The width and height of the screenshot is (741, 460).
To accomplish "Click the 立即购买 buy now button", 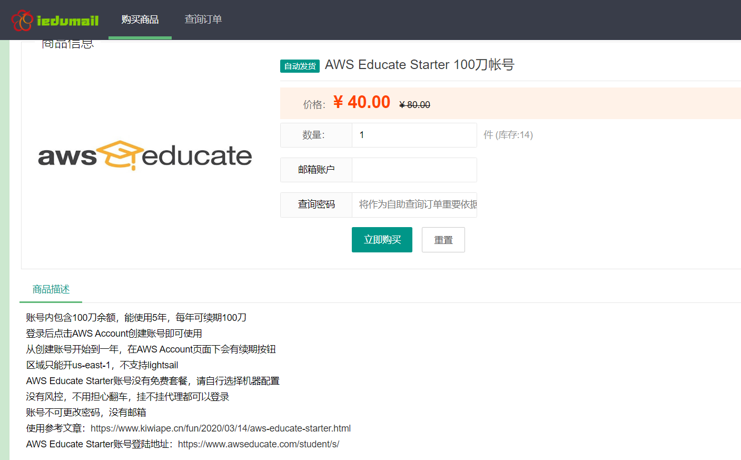I will click(382, 240).
